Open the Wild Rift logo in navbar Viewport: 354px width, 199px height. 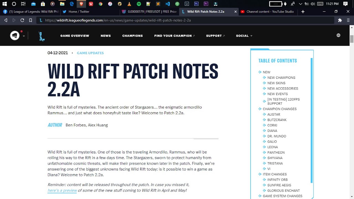coord(42,36)
